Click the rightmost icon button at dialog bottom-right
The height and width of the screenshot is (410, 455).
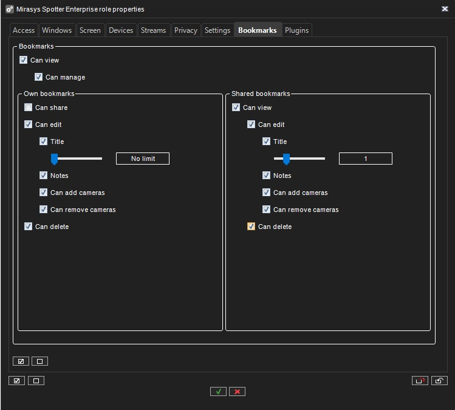point(439,381)
